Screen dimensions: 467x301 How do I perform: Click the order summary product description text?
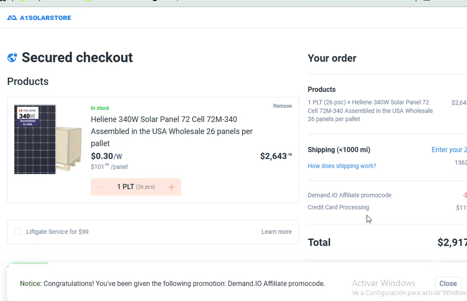[x=370, y=111]
